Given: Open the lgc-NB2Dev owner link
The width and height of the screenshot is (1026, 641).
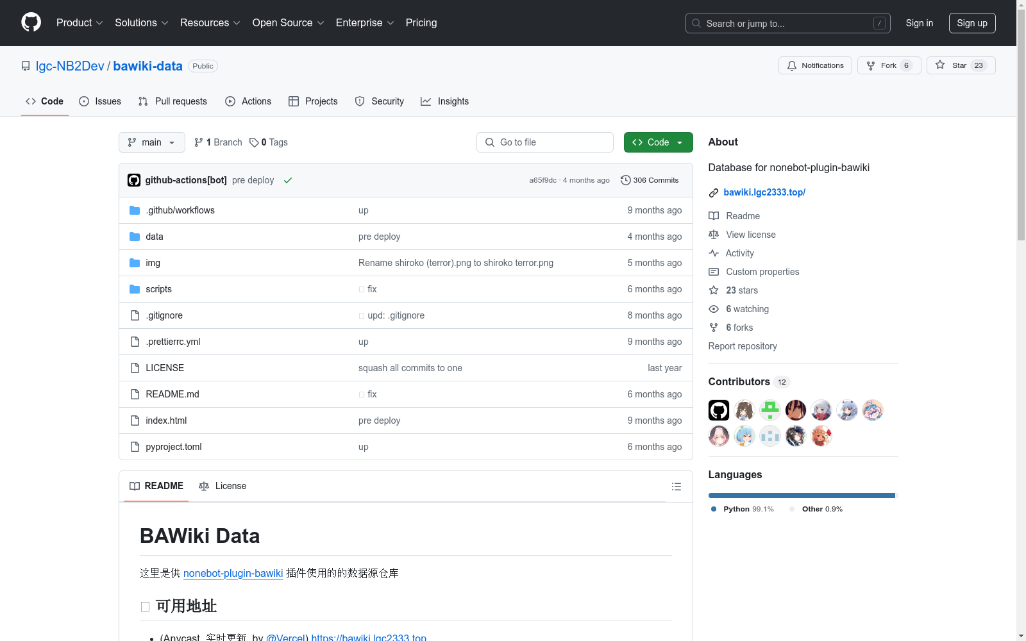Looking at the screenshot, I should (x=70, y=66).
